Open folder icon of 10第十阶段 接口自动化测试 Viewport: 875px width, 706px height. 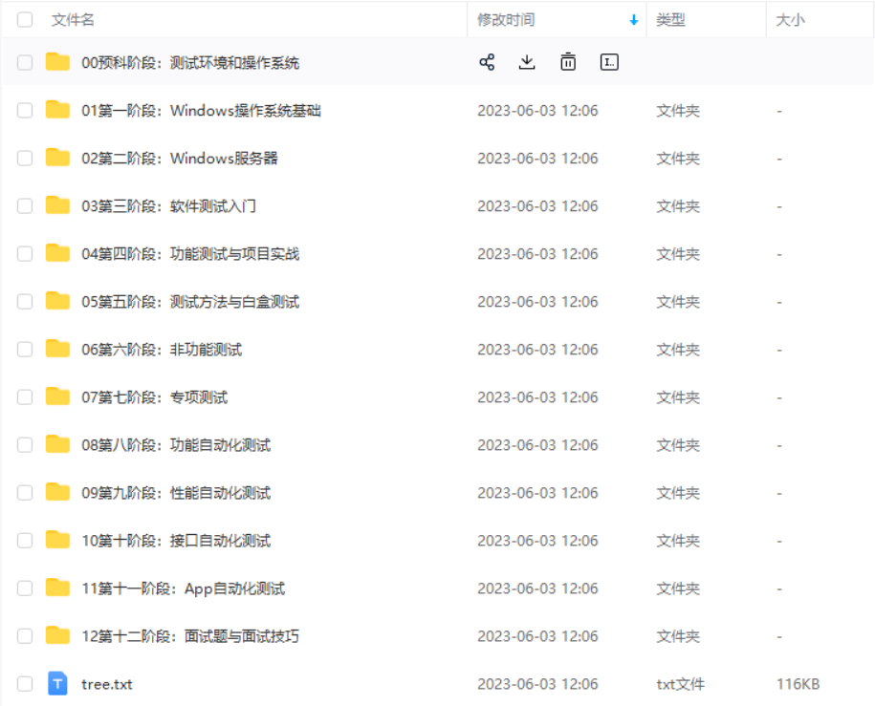(x=57, y=540)
